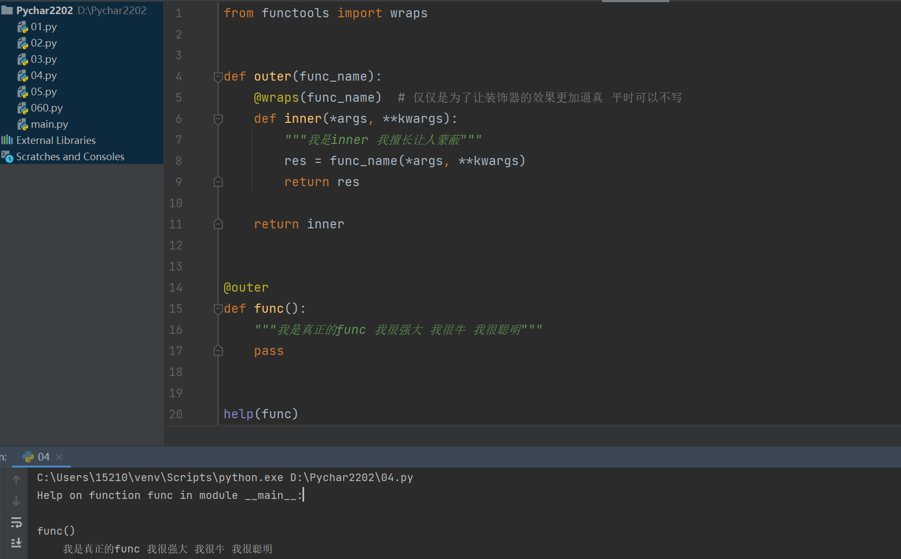
Task: Click the 04.py file path link in console
Action: click(352, 478)
